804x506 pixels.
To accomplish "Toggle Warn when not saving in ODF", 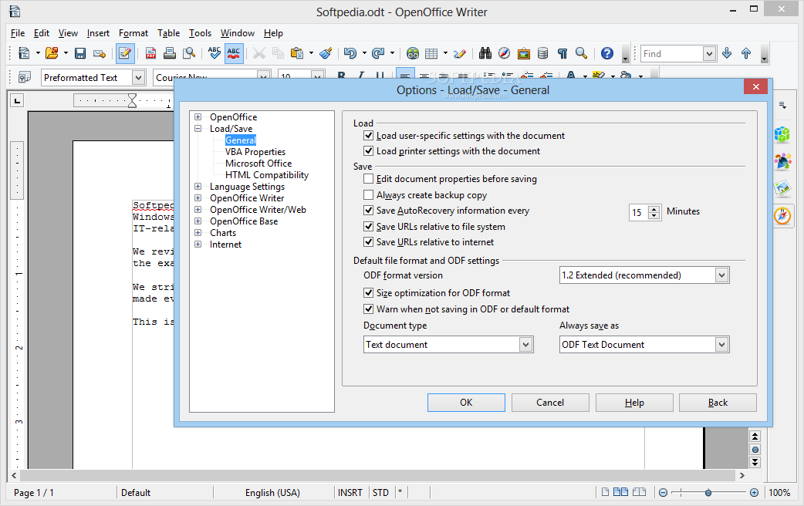I will 368,309.
